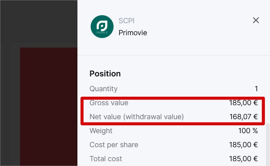Click the 100 % weight value

click(248, 131)
